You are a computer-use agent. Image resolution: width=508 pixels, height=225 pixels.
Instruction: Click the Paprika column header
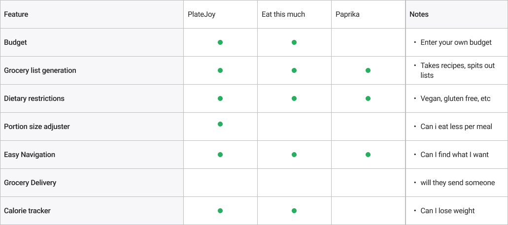[347, 15]
